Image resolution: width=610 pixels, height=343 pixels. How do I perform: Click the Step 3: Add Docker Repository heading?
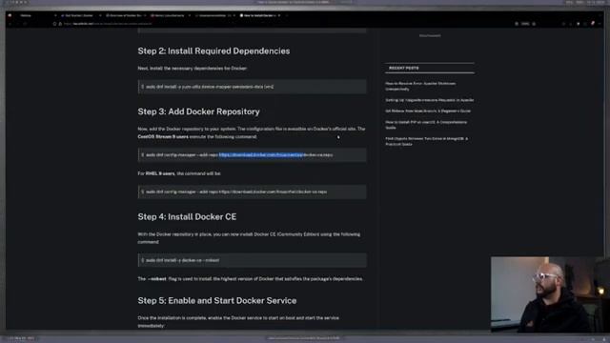click(x=198, y=111)
